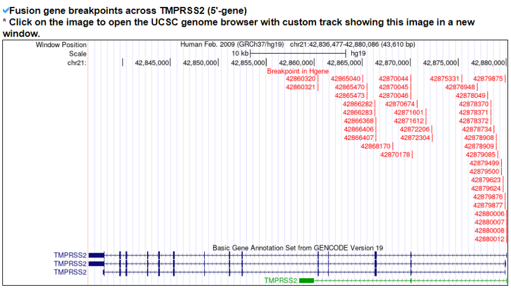Click the 'Breakpoint in Hgene' track title
Screen dimensions: 511x288
tap(297, 71)
